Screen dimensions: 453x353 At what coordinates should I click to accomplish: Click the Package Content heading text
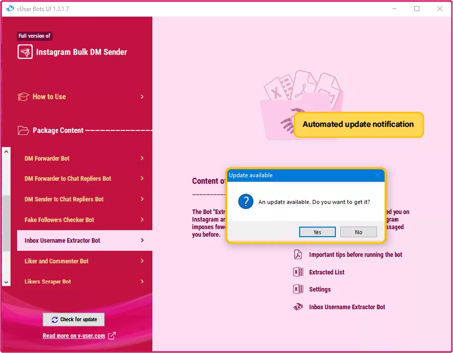click(58, 130)
